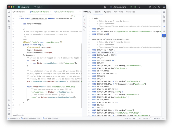
Task: Click the 'new *' hint above Route attribute
Action: 25,39
